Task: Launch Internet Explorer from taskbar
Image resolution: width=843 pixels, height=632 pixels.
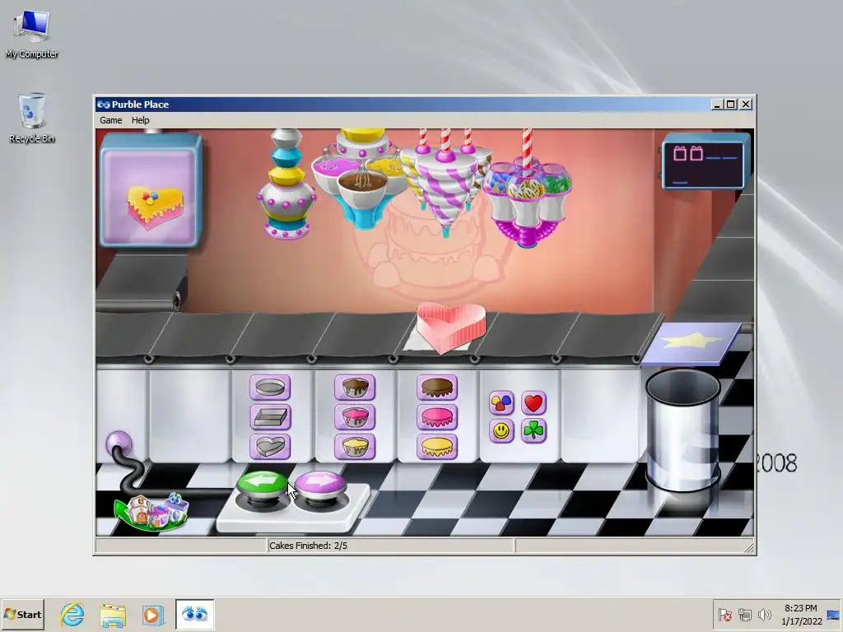Action: click(72, 614)
